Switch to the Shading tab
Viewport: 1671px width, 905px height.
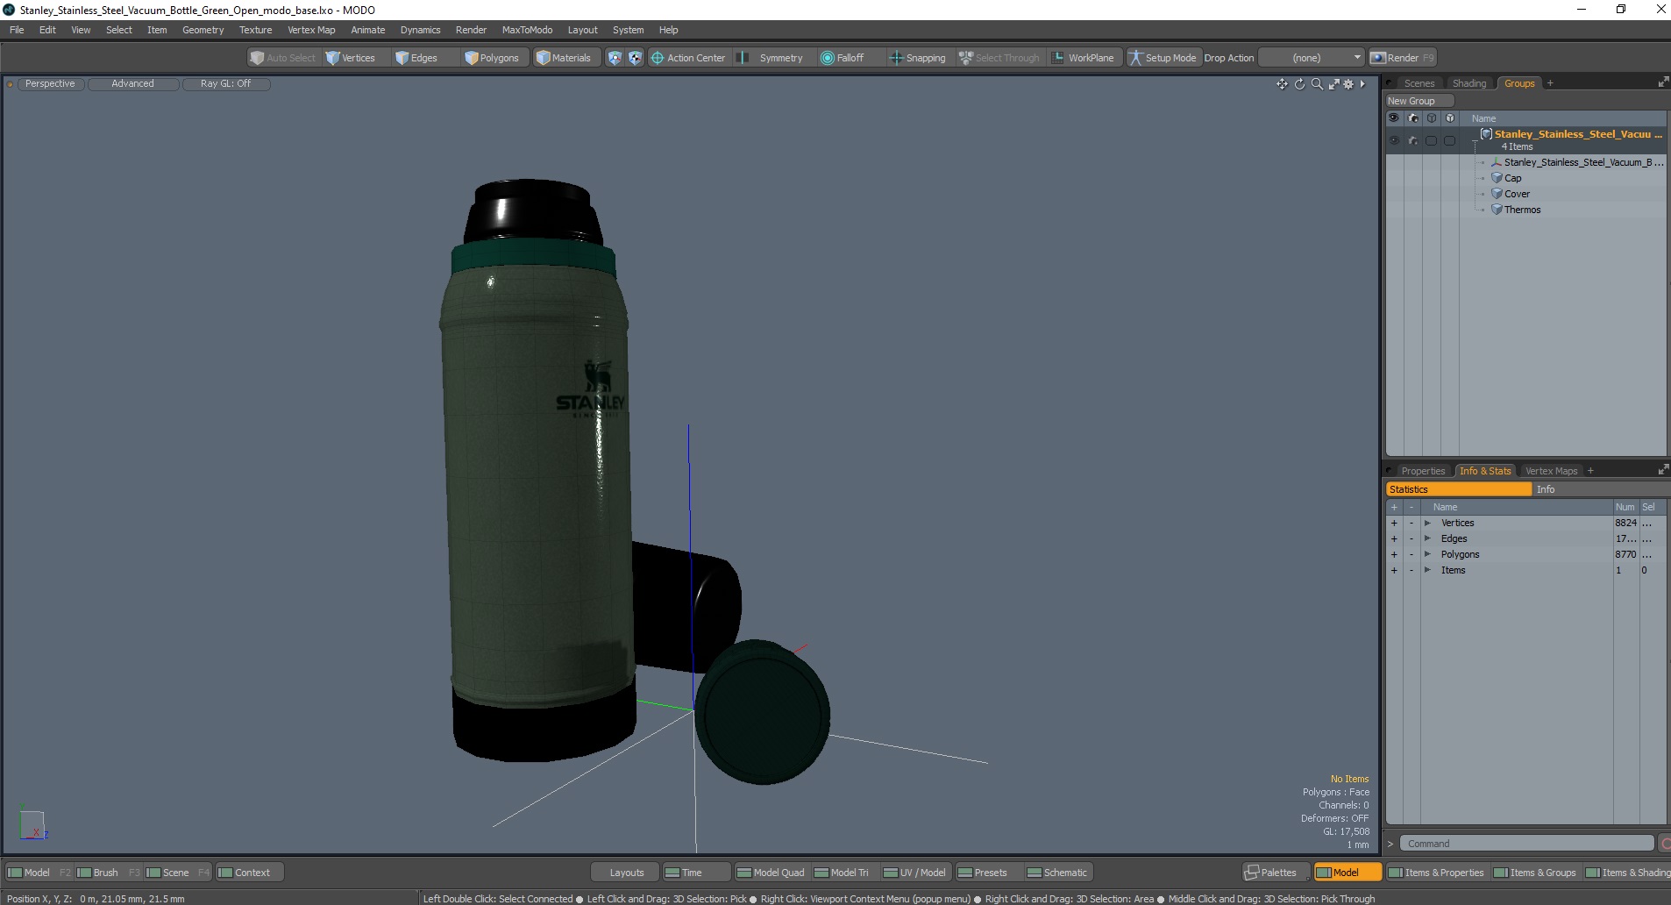(x=1469, y=83)
